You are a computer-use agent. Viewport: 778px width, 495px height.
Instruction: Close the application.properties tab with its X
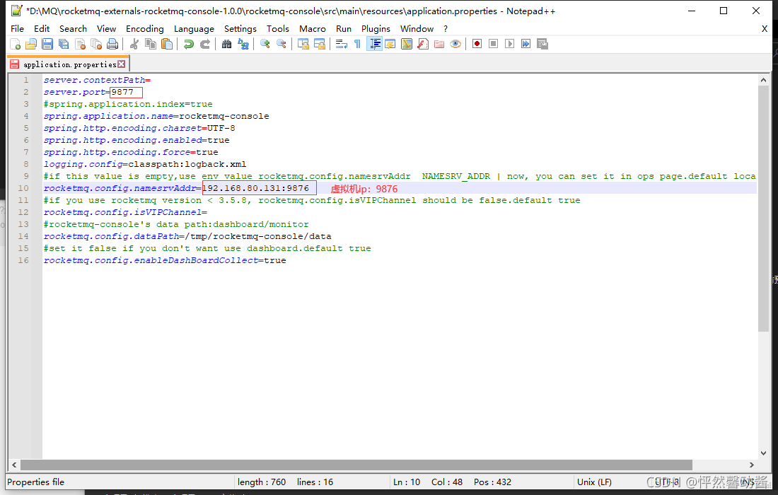tap(122, 64)
